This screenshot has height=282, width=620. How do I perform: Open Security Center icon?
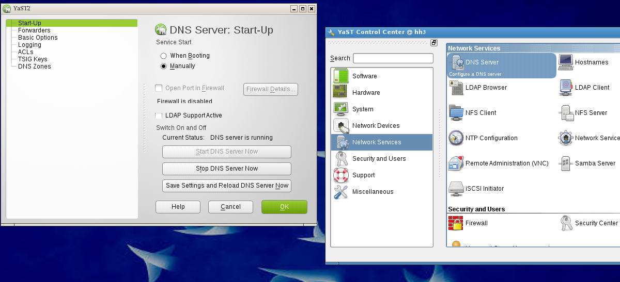click(566, 223)
